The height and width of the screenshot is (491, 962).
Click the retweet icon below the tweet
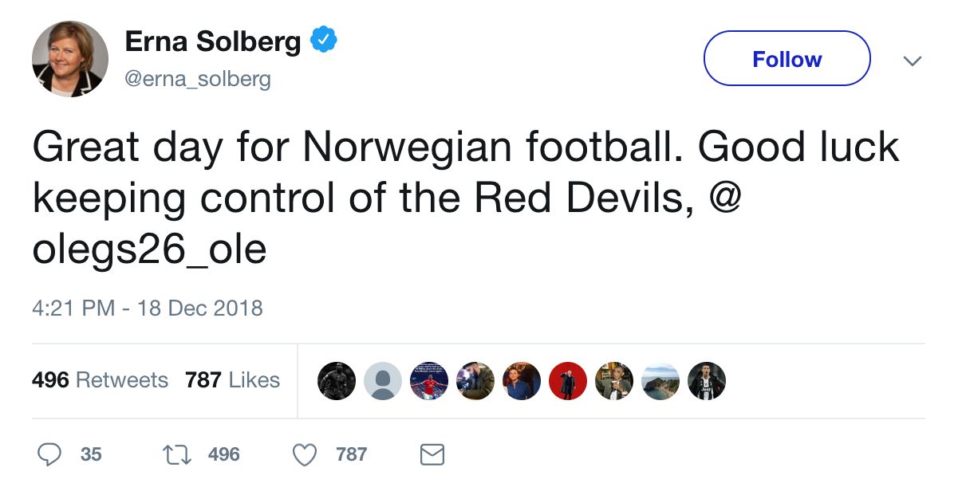(x=182, y=454)
